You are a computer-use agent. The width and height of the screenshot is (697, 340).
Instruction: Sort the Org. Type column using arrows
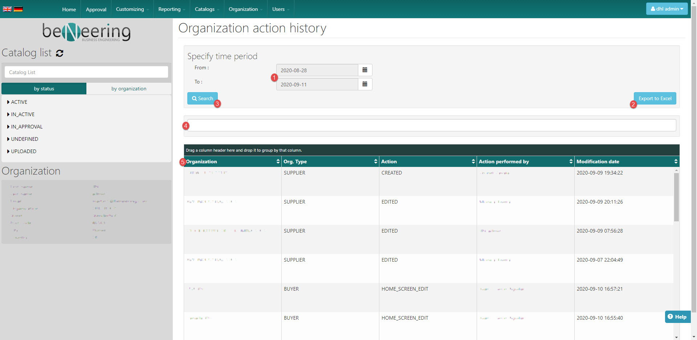pyautogui.click(x=375, y=161)
